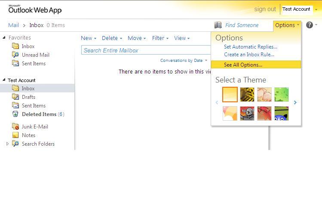Click the Unread Mail search folder icon
This screenshot has width=322, height=220.
[x=15, y=55]
